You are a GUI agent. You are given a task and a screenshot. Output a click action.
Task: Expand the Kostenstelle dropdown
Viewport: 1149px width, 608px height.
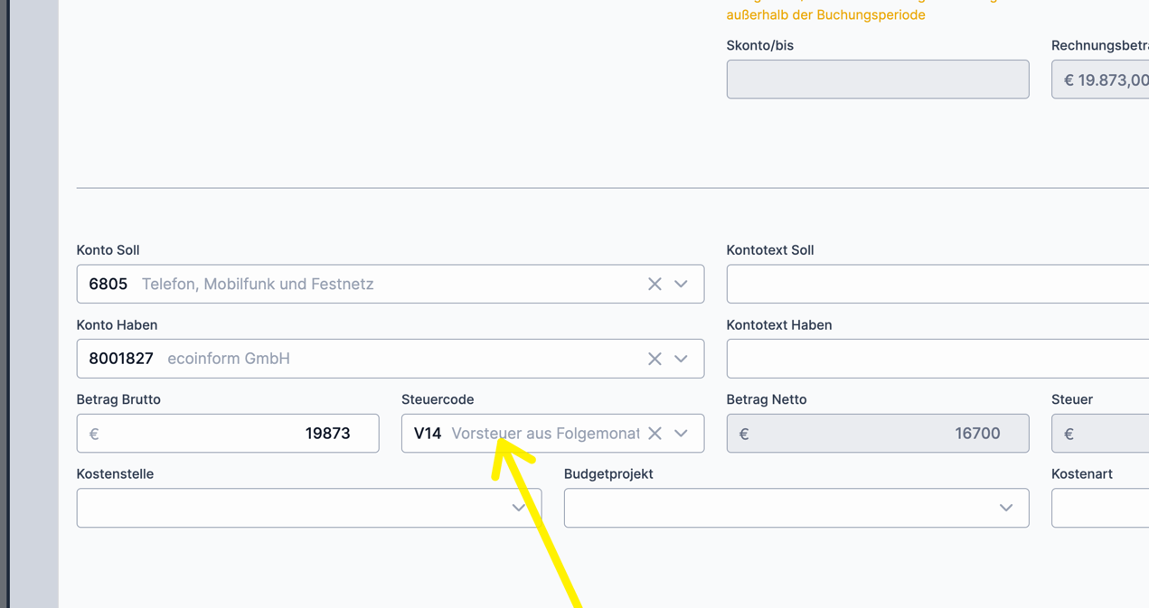coord(518,508)
